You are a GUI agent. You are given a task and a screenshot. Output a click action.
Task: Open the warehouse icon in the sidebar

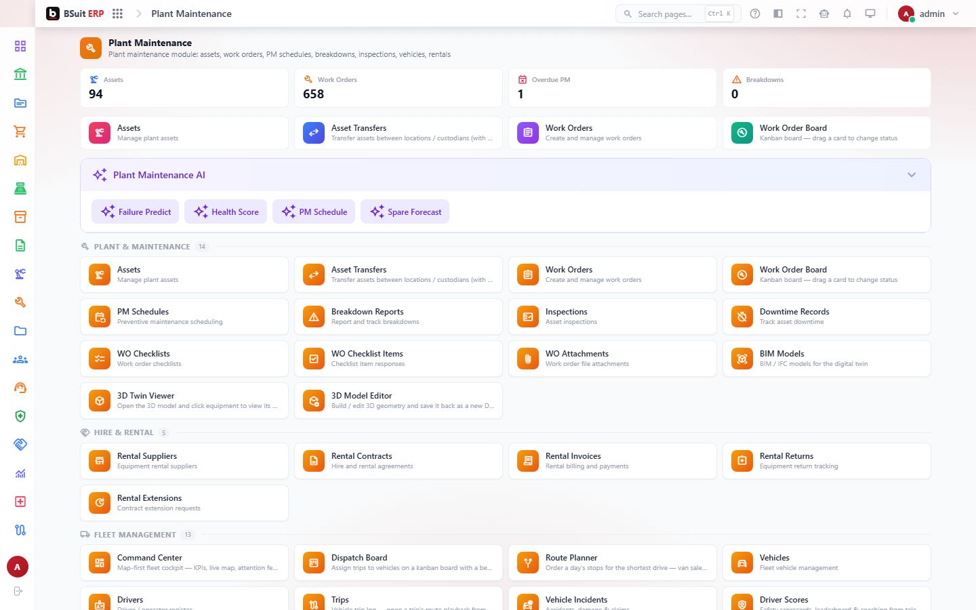(x=20, y=160)
